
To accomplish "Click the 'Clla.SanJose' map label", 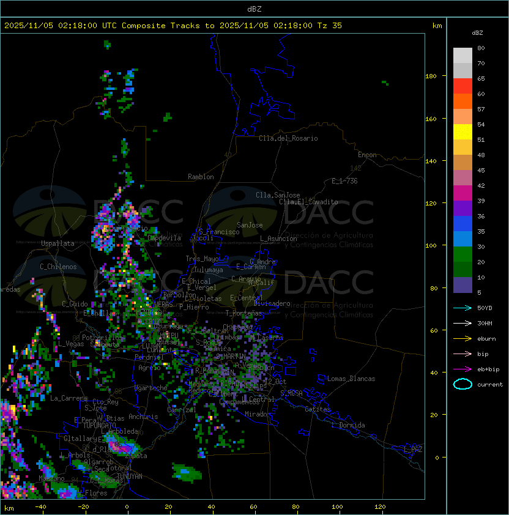I will [278, 195].
